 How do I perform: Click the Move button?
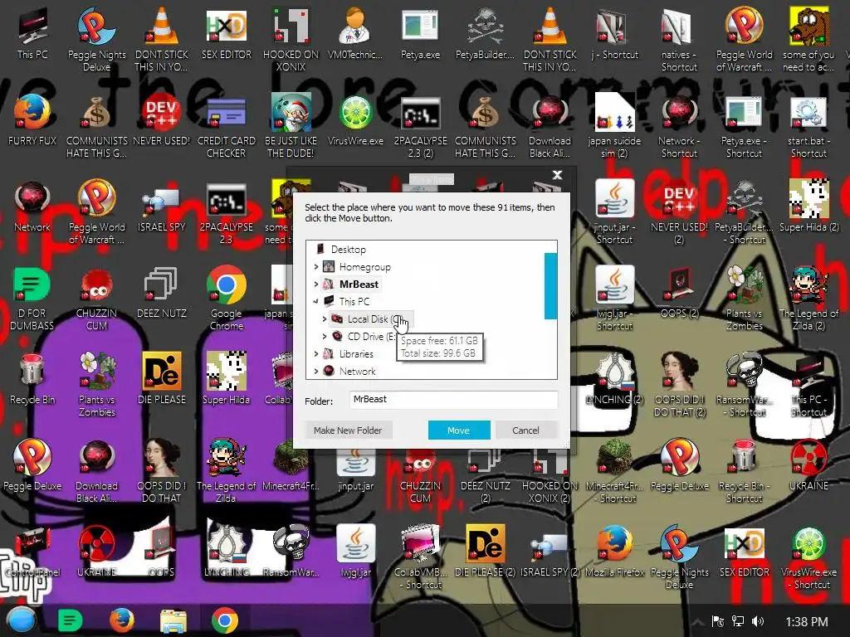click(458, 430)
